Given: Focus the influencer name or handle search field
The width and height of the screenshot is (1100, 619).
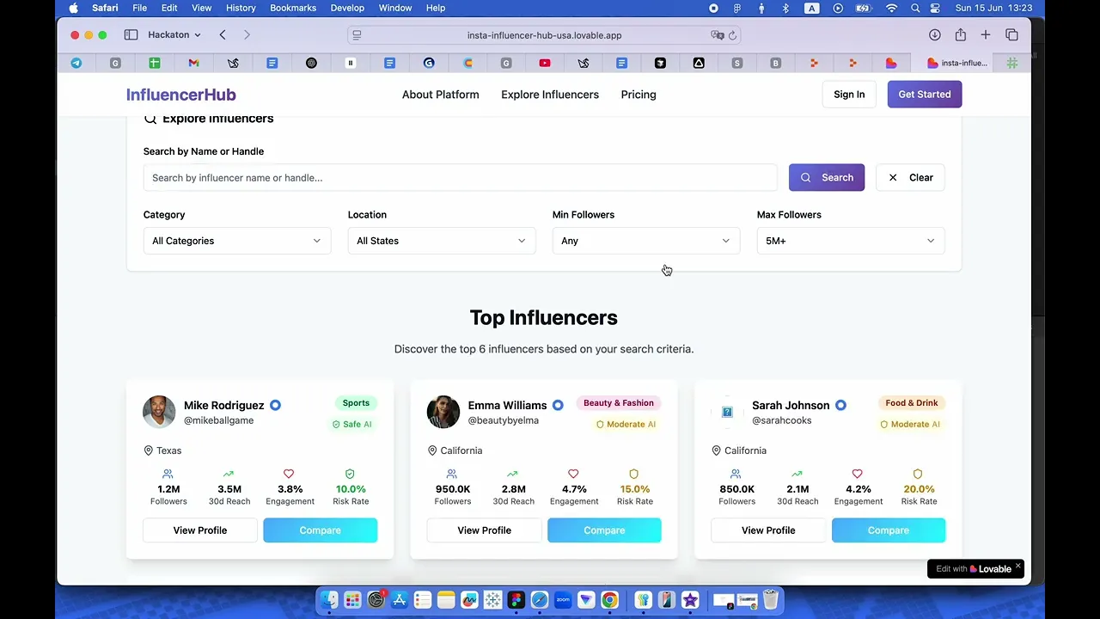Looking at the screenshot, I should coord(461,178).
